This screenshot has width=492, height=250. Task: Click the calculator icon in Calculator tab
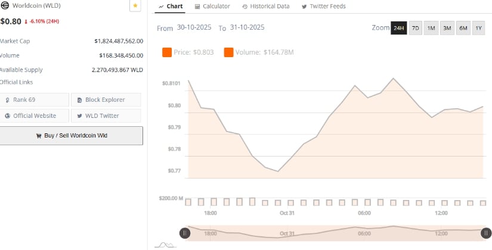pyautogui.click(x=197, y=7)
